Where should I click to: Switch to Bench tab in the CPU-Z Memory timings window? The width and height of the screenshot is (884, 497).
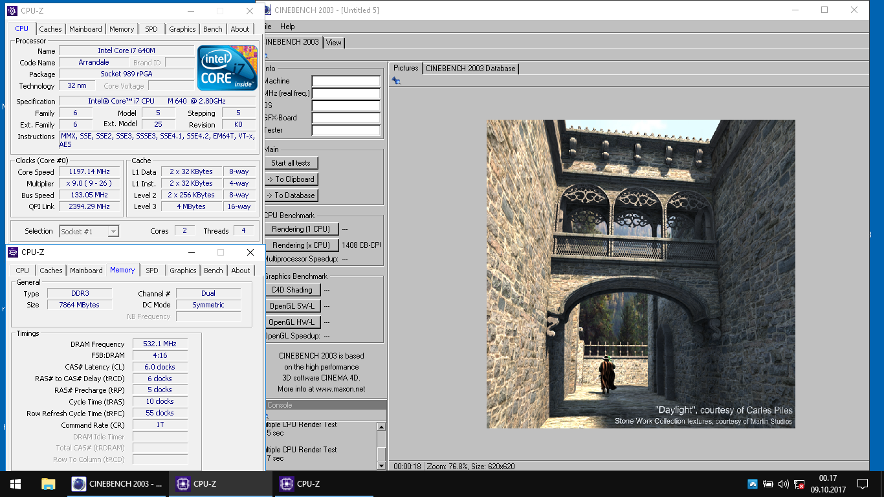pos(214,271)
